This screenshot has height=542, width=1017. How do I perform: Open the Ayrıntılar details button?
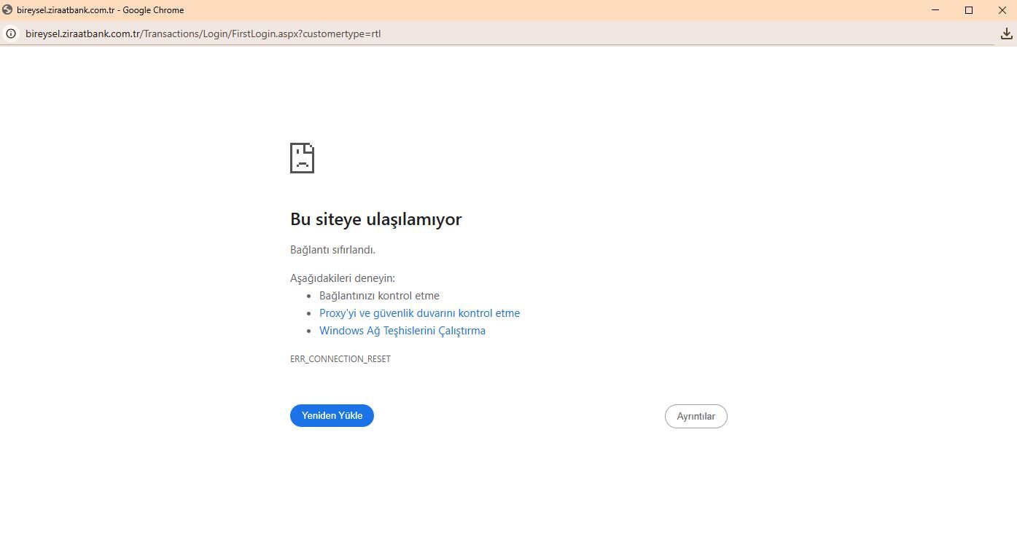pos(695,416)
